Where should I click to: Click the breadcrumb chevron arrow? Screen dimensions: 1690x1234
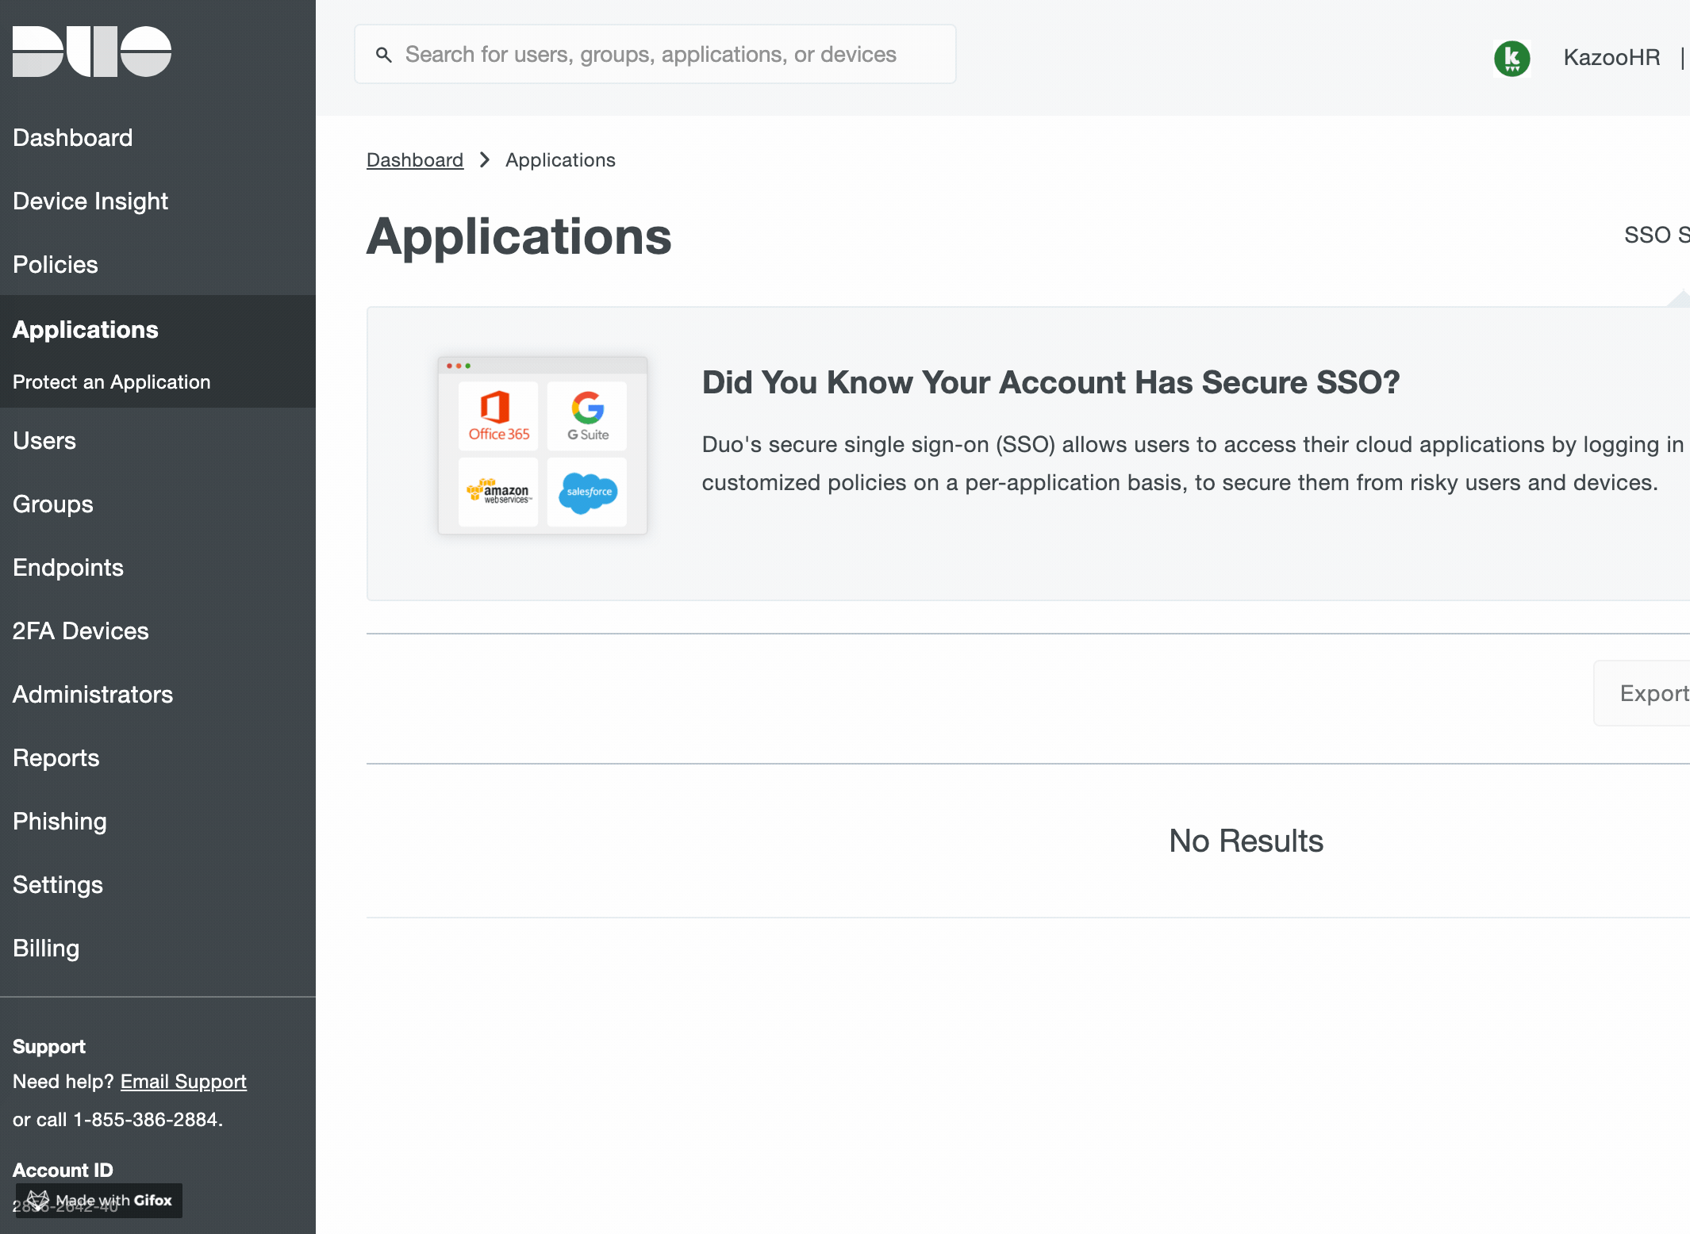pyautogui.click(x=485, y=160)
